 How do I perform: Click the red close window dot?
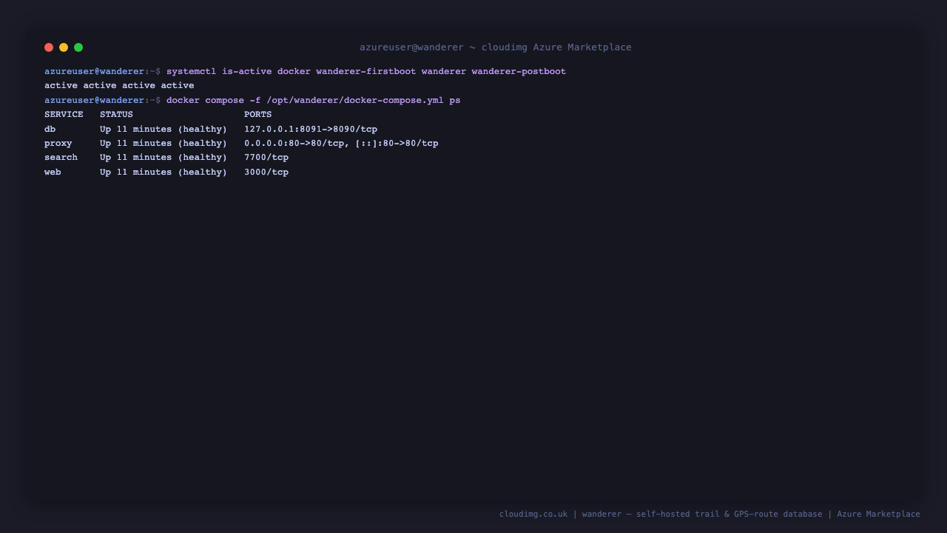[x=49, y=47]
